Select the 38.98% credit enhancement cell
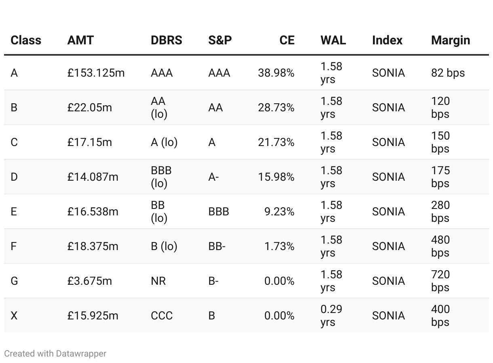The height and width of the screenshot is (363, 493). point(276,73)
